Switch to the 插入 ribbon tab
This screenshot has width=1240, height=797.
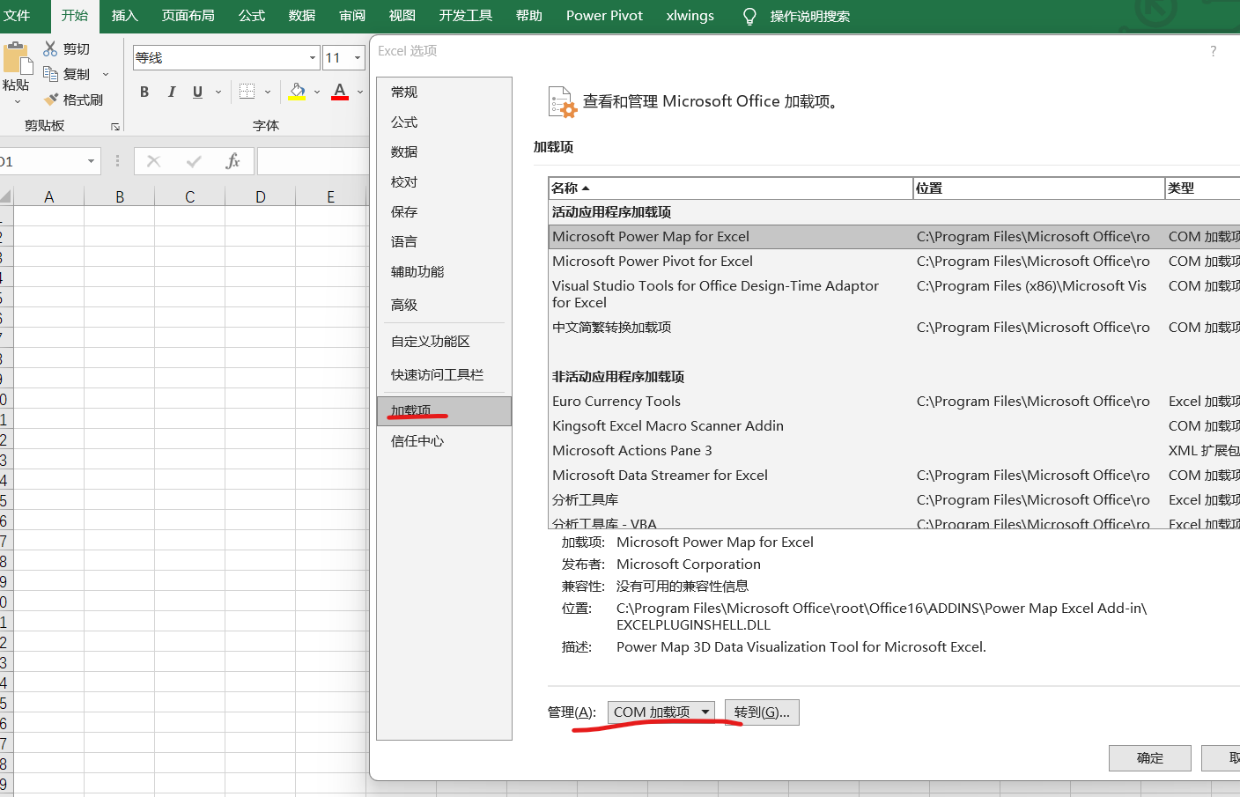pos(125,16)
